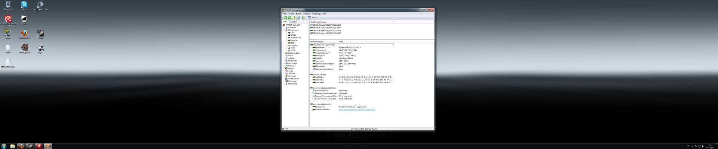Select Computer in the tree
This screenshot has width=718, height=149.
coord(292,28)
